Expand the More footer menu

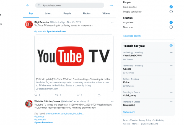[135, 124]
